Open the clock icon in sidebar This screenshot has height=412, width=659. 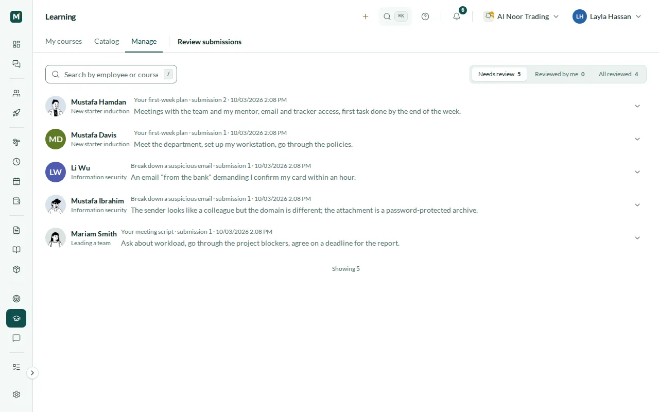click(16, 162)
